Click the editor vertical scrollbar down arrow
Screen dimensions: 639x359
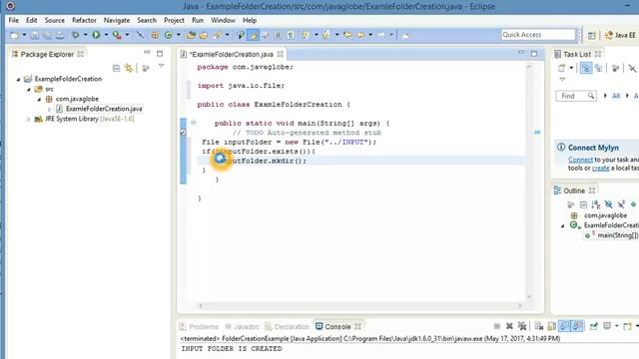point(529,297)
